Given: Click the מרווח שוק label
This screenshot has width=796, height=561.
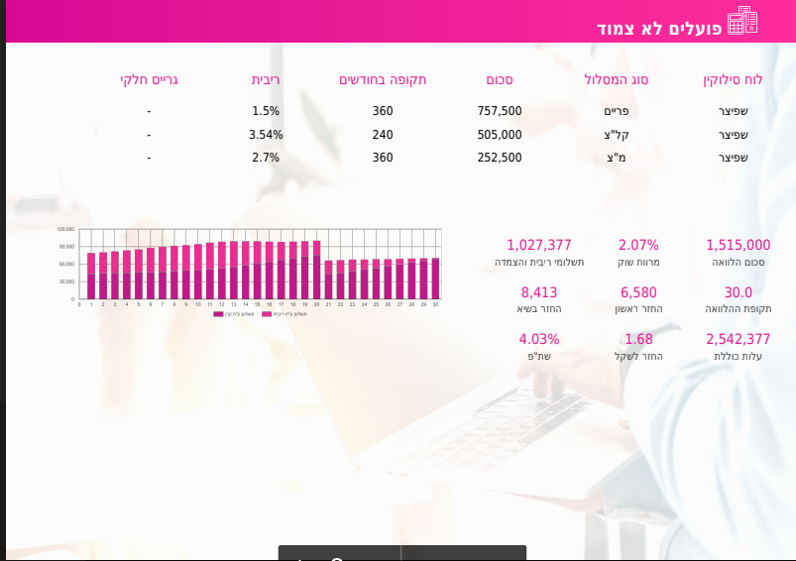Looking at the screenshot, I should pos(638,262).
